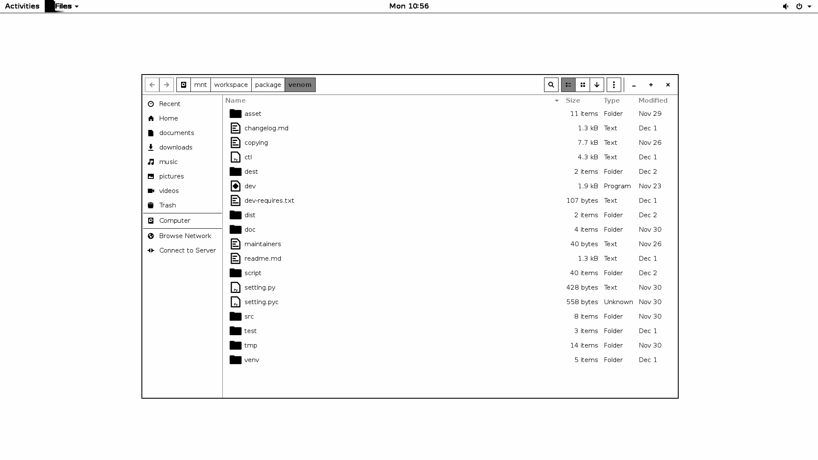Select the venom tab in breadcrumb
Screen dimensions: 818x460
click(x=300, y=84)
